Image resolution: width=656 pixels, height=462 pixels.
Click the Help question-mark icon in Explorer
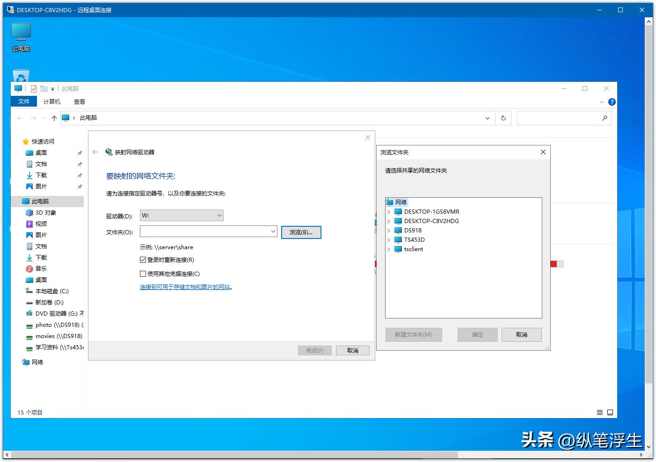click(612, 101)
